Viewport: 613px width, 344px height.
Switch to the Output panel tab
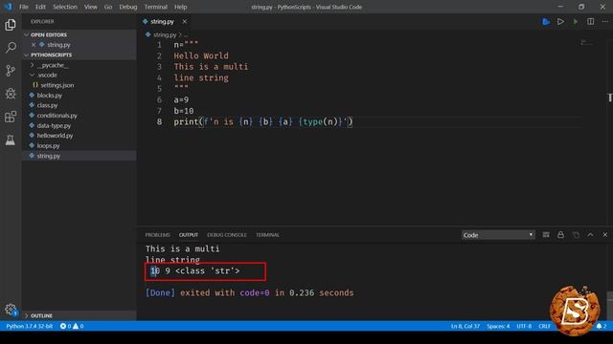point(189,235)
